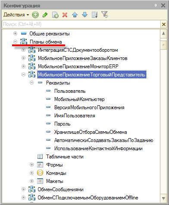Click the Команды orange play icon
The image size is (169, 205).
(40, 173)
